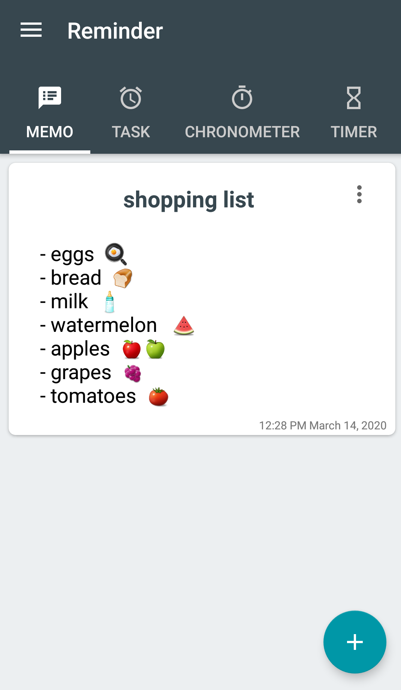401x690 pixels.
Task: Click the bread loaf emoji
Action: pyautogui.click(x=123, y=278)
